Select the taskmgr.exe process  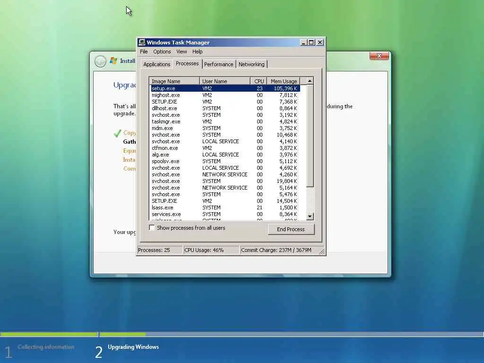click(225, 121)
